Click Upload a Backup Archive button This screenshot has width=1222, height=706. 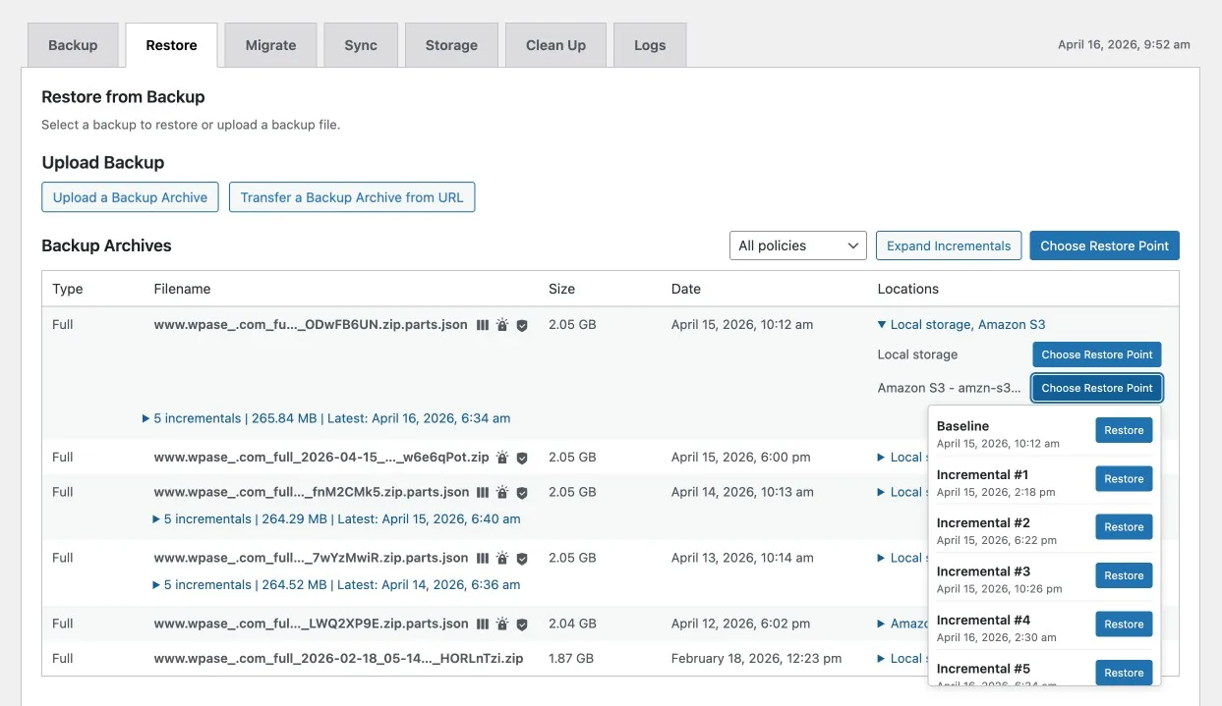point(130,197)
